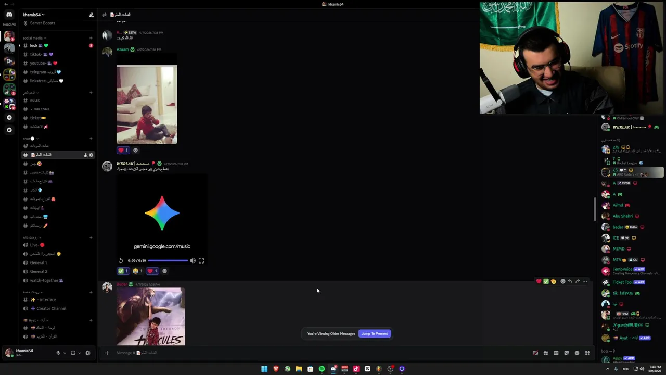The height and width of the screenshot is (375, 666).
Task: Open the Discover servers compass icon
Action: coord(9,130)
